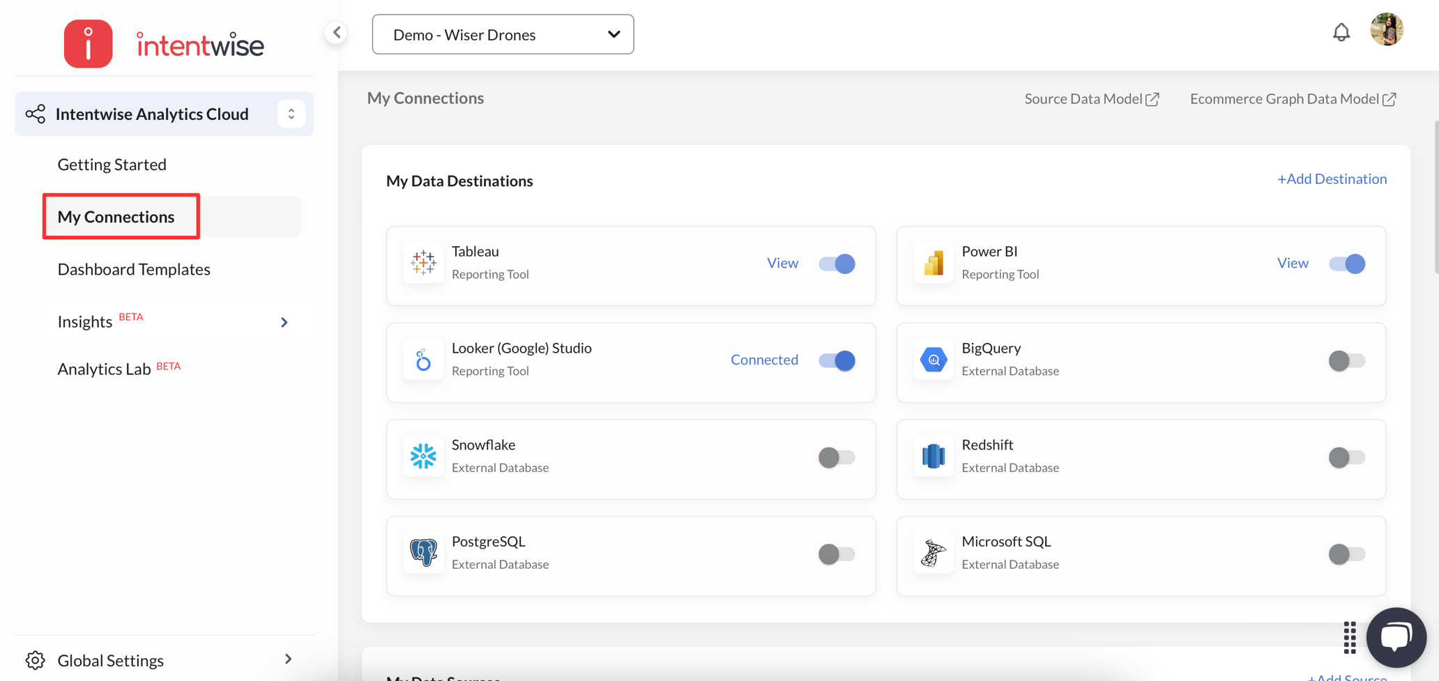The image size is (1439, 681).
Task: Click the +Add Destination link
Action: [1332, 178]
